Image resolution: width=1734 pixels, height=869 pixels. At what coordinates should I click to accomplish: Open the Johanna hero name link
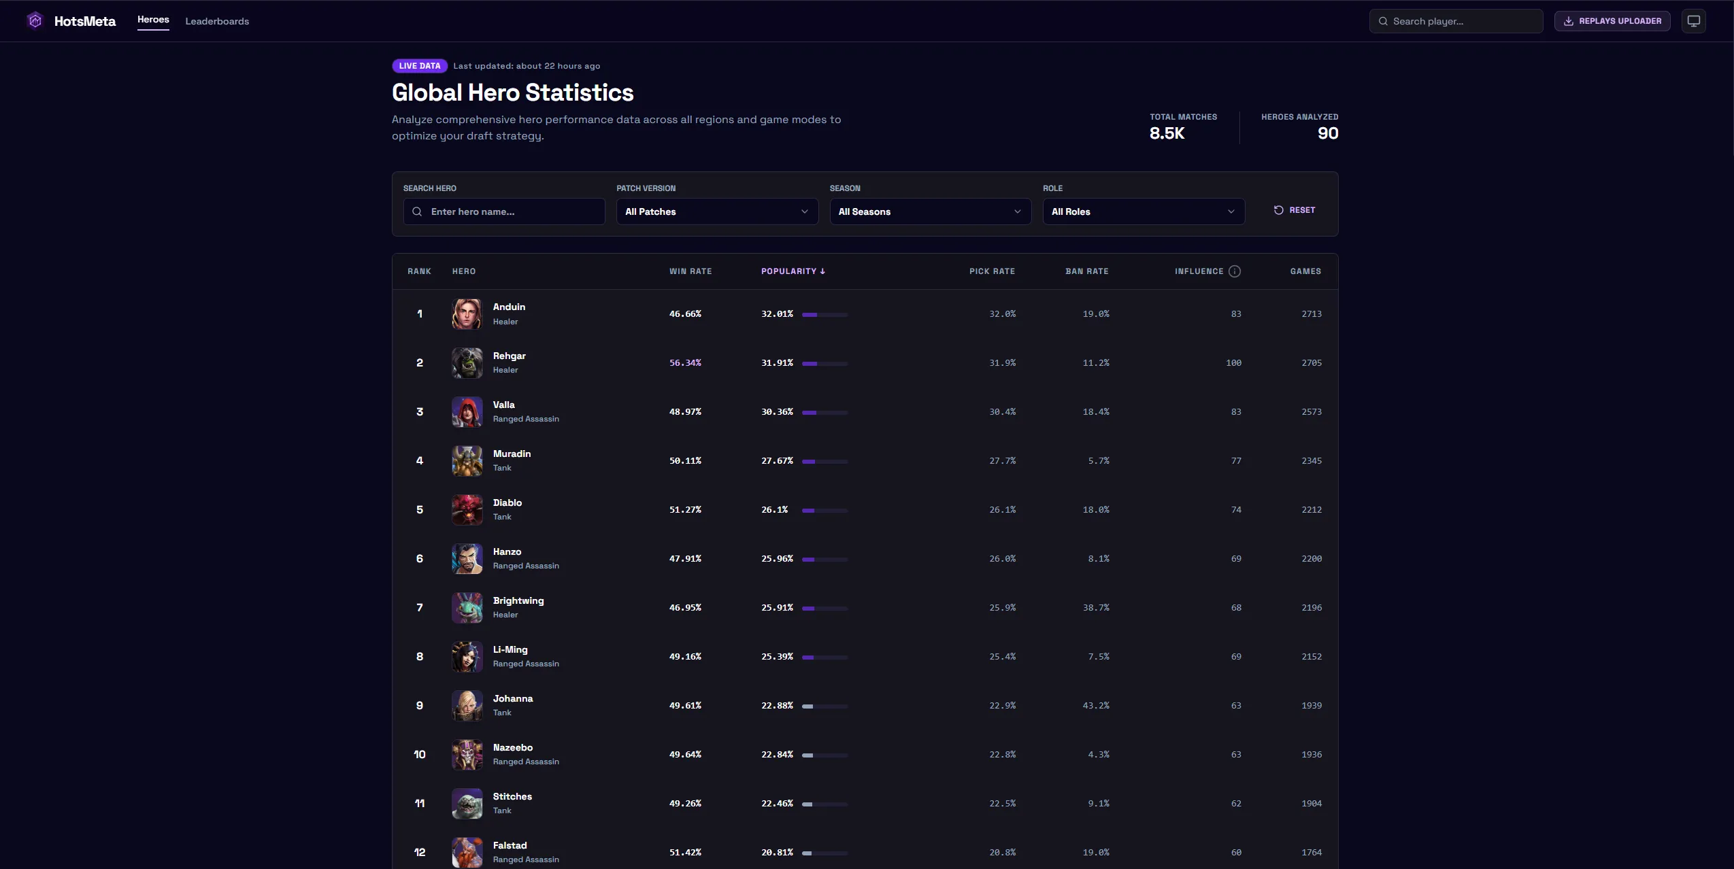tap(513, 698)
